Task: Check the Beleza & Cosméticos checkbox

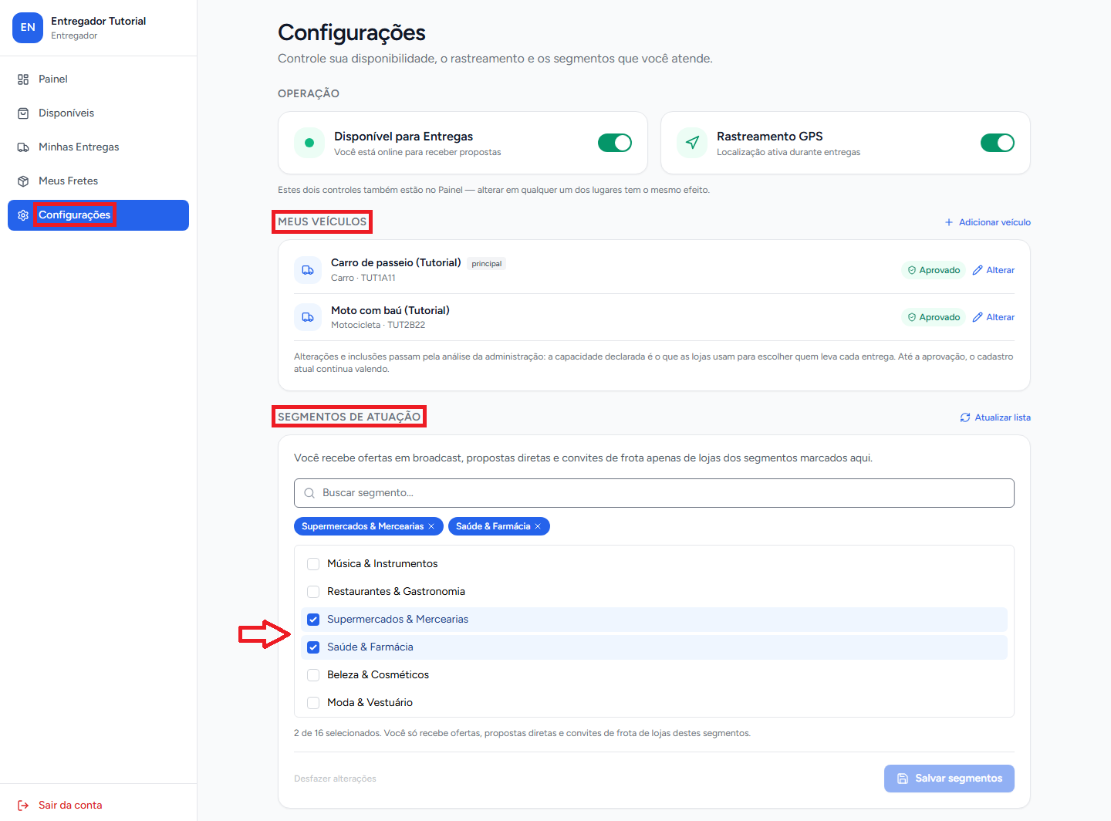Action: 313,675
